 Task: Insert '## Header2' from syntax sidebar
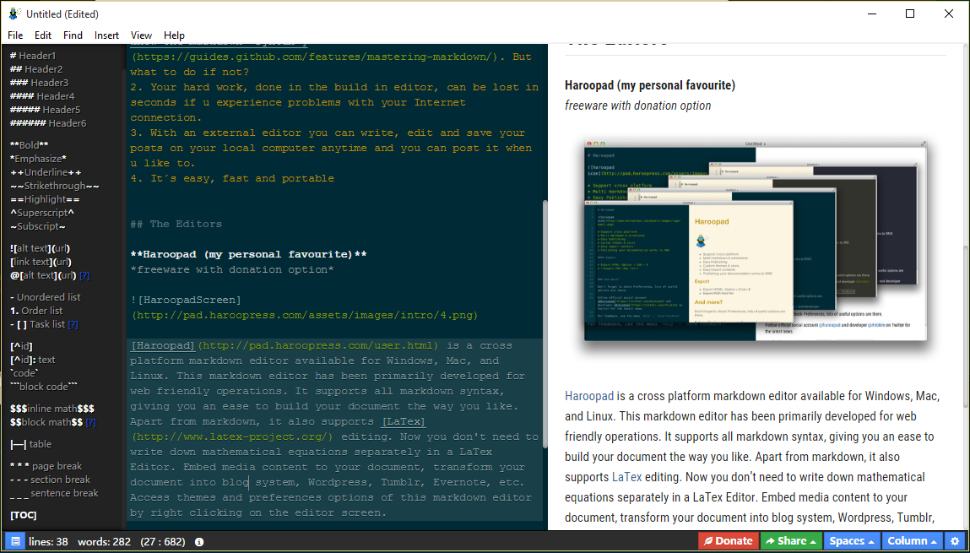click(36, 69)
